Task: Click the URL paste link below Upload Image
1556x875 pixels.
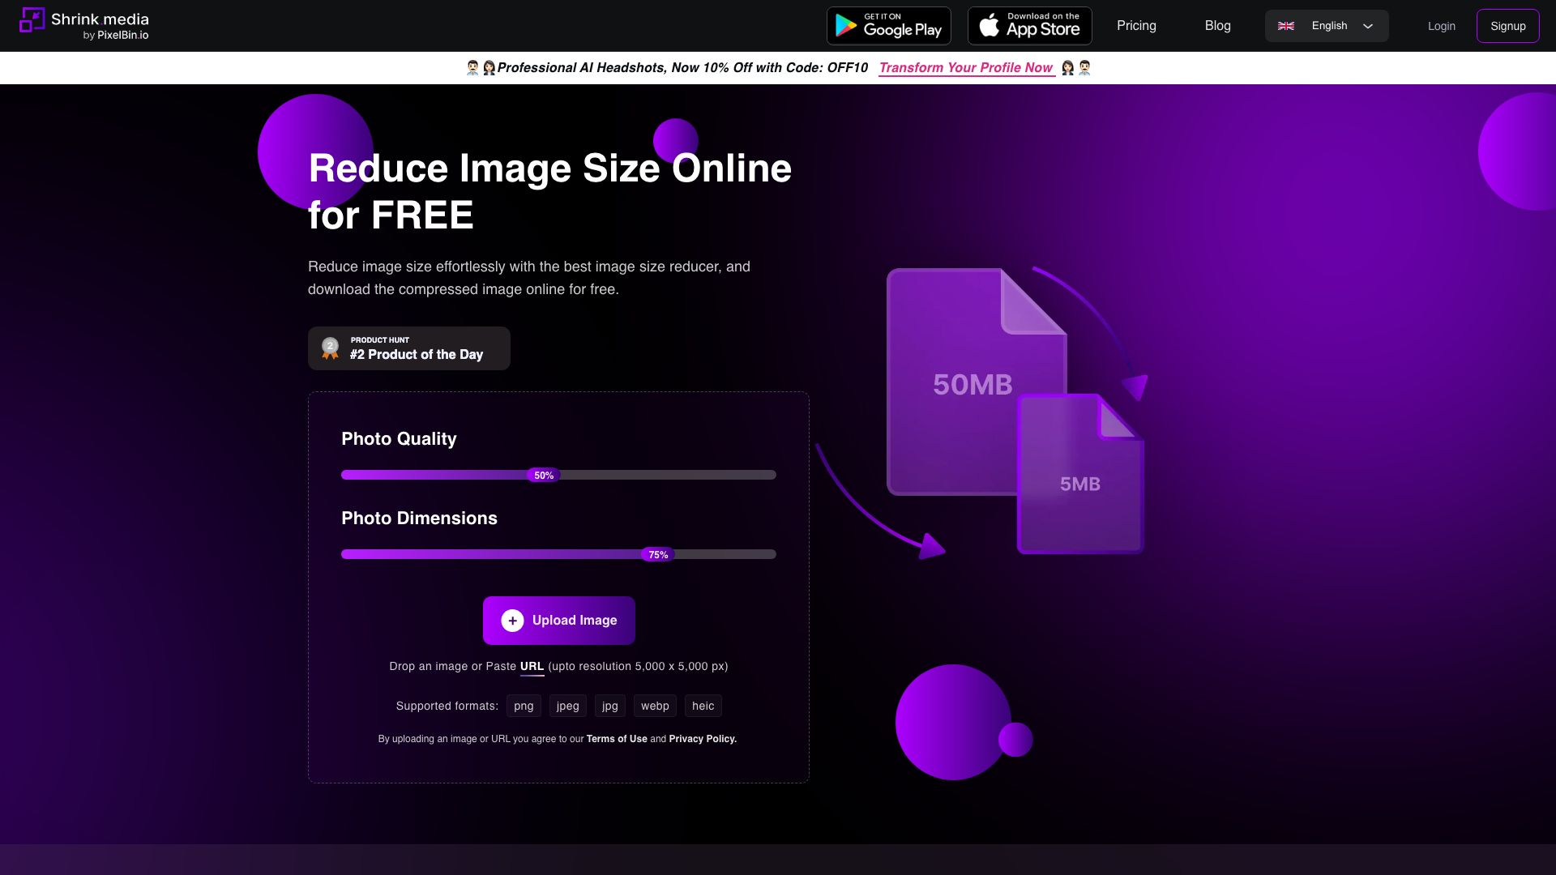Action: click(532, 666)
